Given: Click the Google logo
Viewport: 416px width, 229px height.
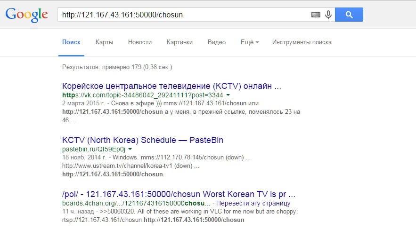Looking at the screenshot, I should 26,15.
